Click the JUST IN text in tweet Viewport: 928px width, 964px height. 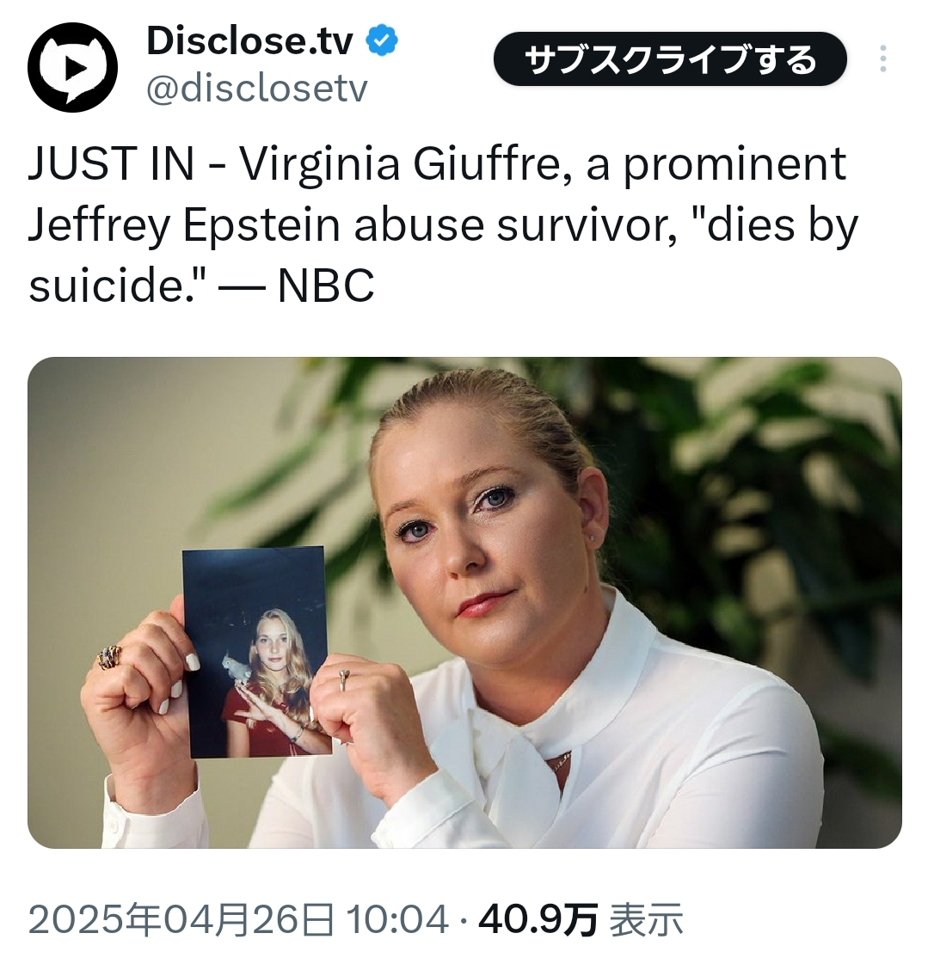tap(111, 163)
